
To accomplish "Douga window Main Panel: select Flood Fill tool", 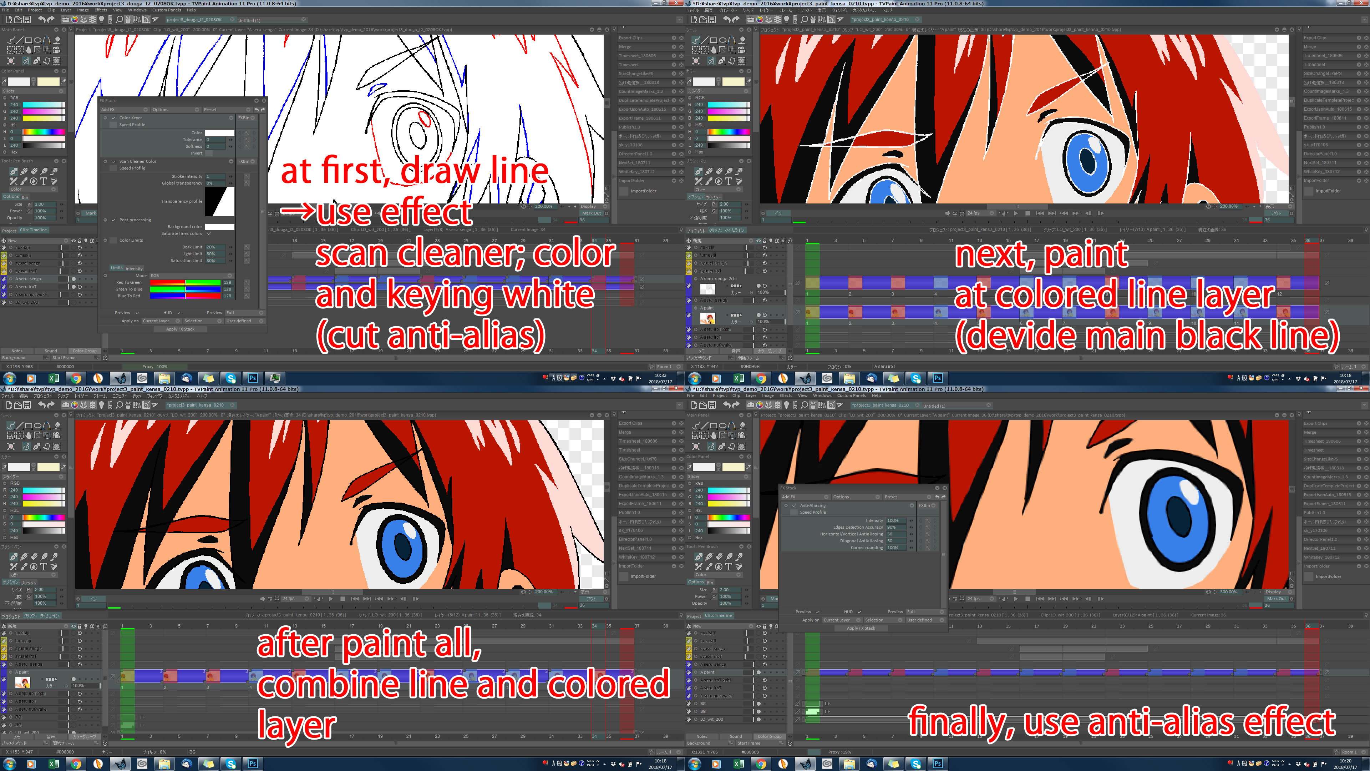I will [57, 40].
